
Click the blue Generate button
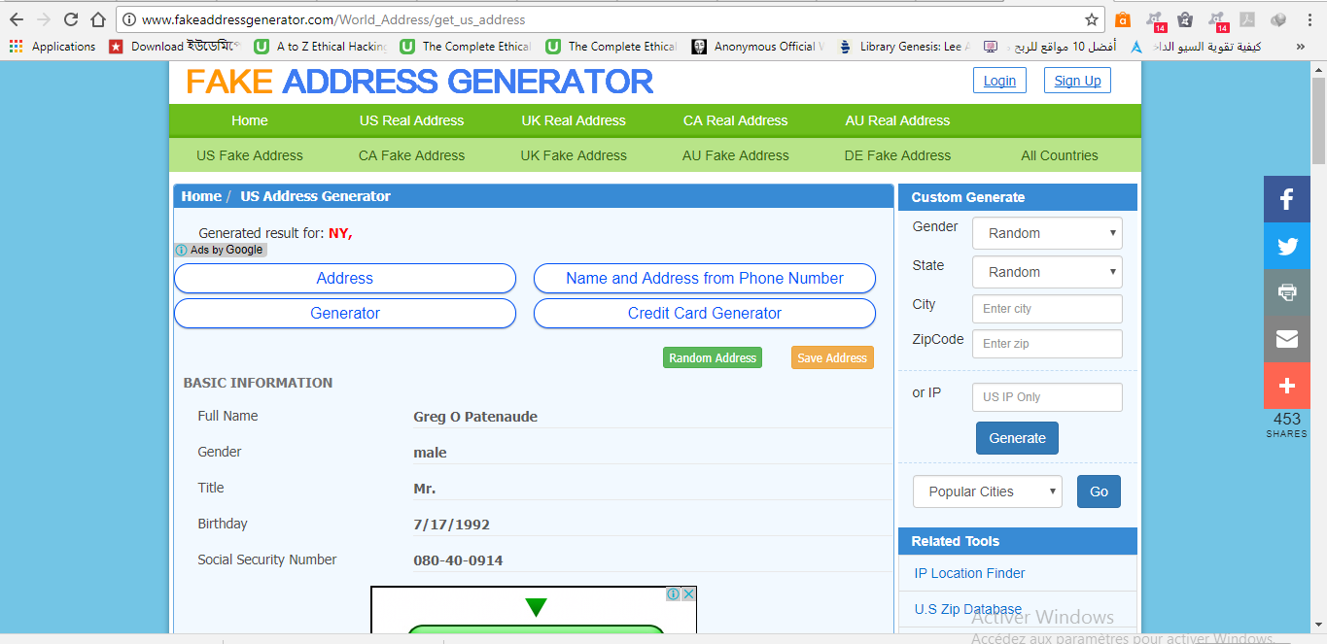point(1017,438)
